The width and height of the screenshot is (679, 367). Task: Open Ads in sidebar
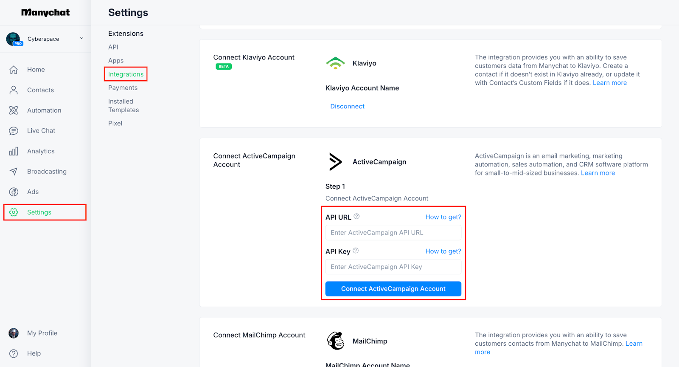33,192
